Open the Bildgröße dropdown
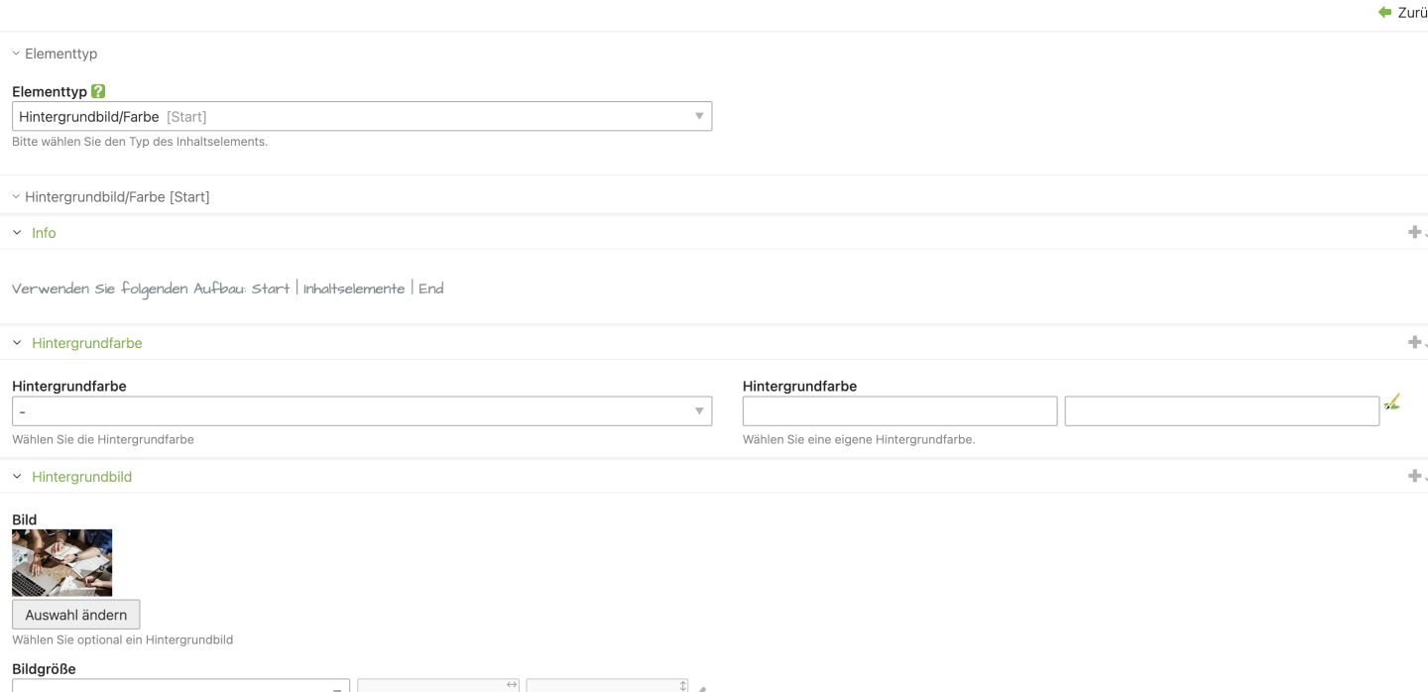Screen dimensions: 1428x692 point(180,685)
